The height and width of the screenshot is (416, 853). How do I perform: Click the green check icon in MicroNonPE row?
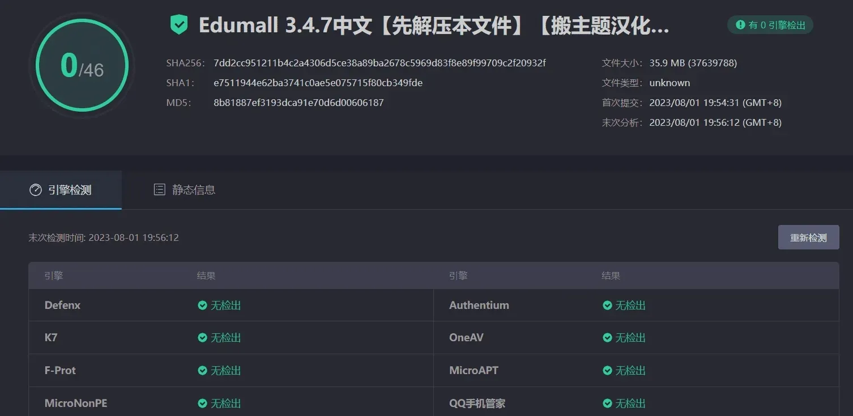tap(202, 404)
